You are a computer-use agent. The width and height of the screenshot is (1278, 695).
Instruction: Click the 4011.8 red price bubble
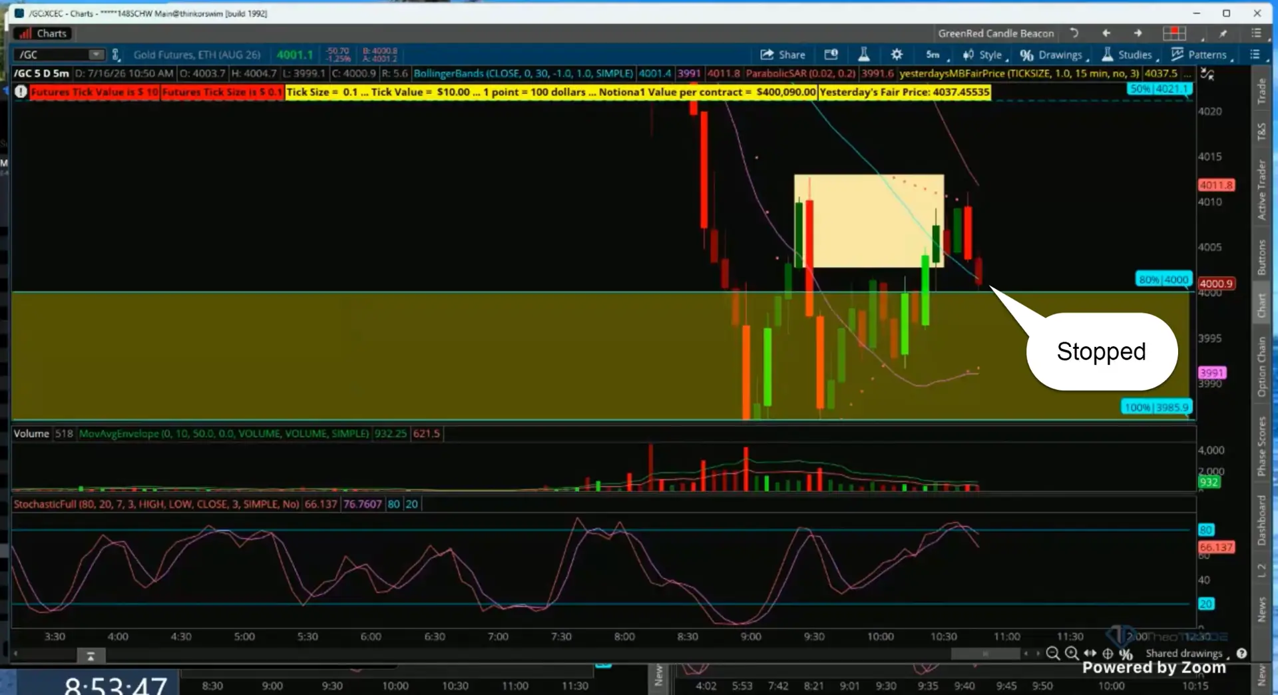click(1216, 185)
